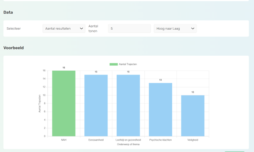254x152 pixels.
Task: Click the "Voorbeeld" section heading
Action: (13, 48)
